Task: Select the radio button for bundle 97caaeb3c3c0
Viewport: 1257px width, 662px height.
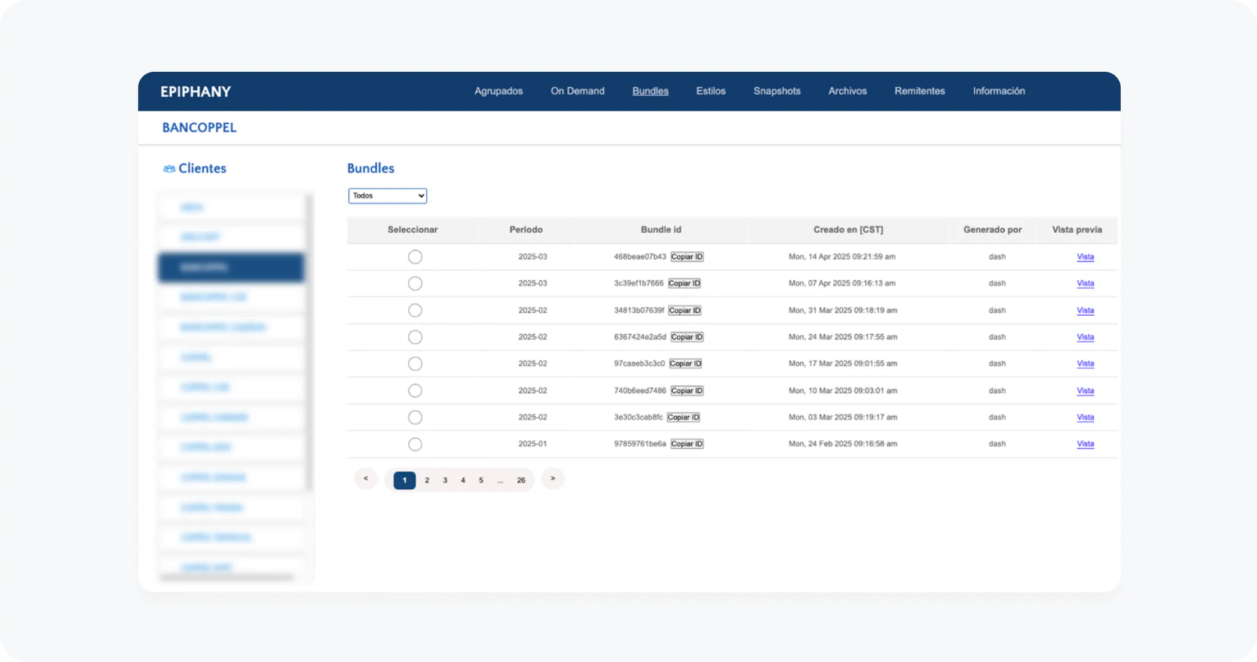Action: [x=415, y=364]
